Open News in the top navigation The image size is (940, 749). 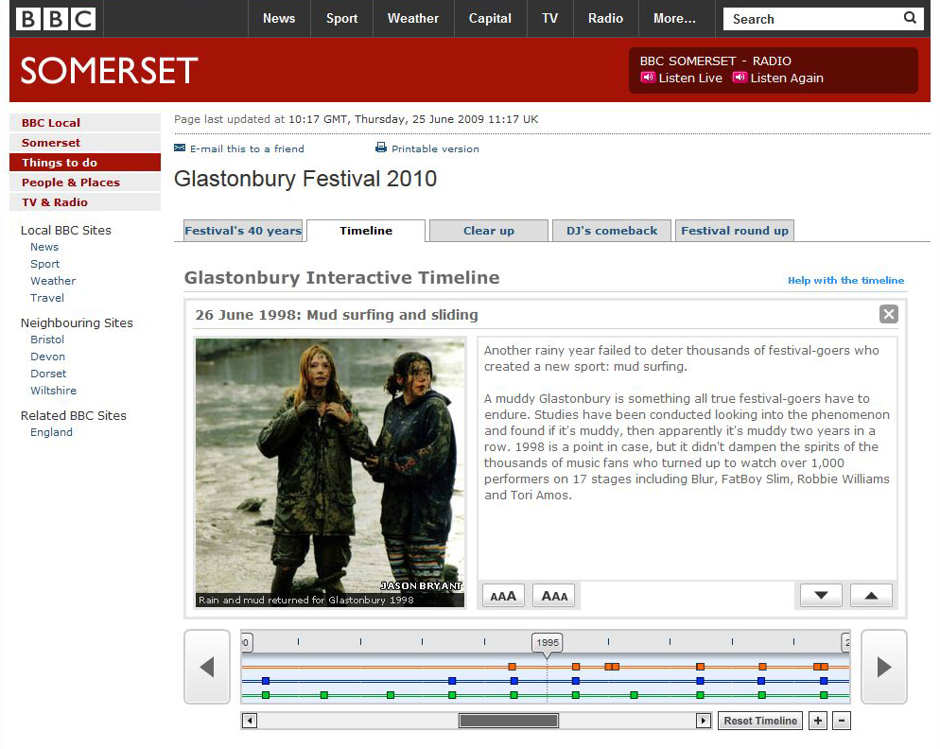279,19
